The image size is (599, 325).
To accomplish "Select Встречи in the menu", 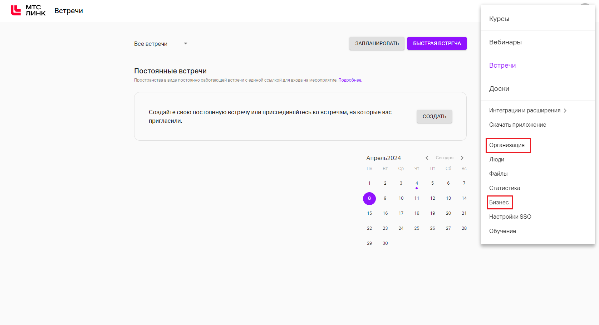I will [502, 66].
